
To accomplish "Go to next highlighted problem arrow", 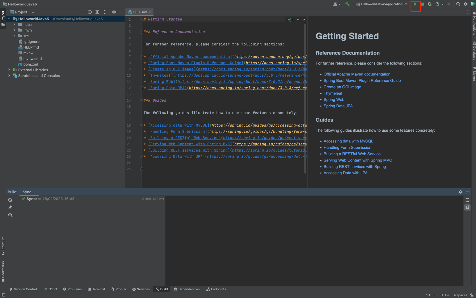I will tap(304, 20).
